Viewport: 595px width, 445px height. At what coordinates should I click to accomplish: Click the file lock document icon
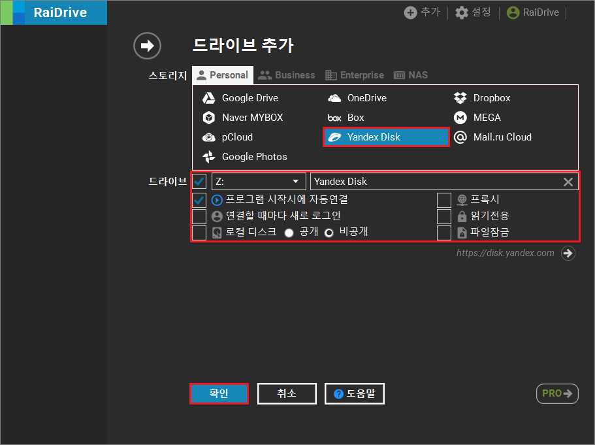[462, 233]
